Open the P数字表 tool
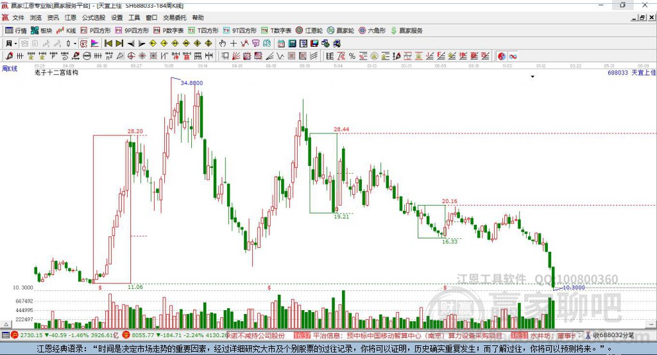This screenshot has width=657, height=355. [169, 31]
